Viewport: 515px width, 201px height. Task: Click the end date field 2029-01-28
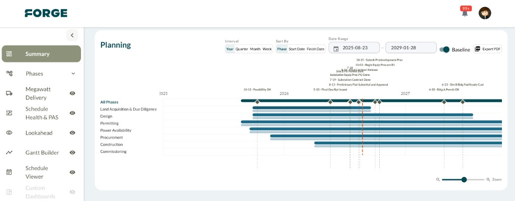(x=411, y=48)
